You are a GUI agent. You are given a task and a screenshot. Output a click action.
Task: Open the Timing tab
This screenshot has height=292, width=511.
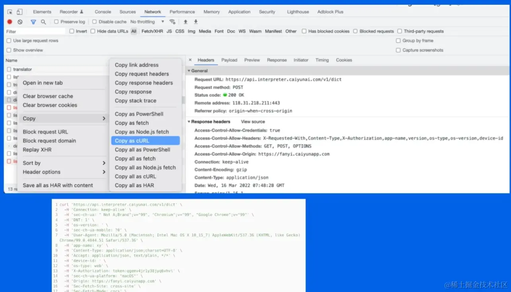click(x=322, y=60)
